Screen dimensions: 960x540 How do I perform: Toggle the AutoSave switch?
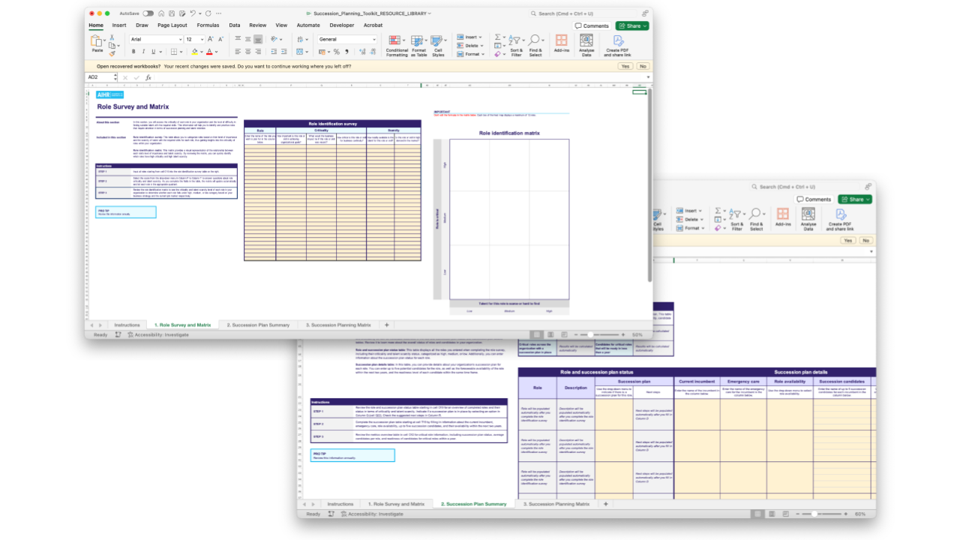148,13
